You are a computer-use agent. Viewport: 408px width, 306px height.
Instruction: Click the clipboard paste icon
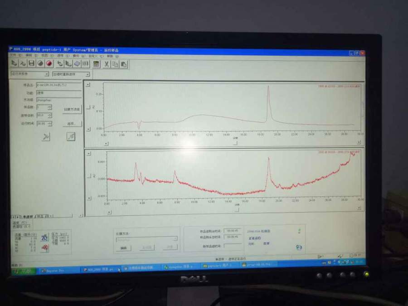[124, 64]
